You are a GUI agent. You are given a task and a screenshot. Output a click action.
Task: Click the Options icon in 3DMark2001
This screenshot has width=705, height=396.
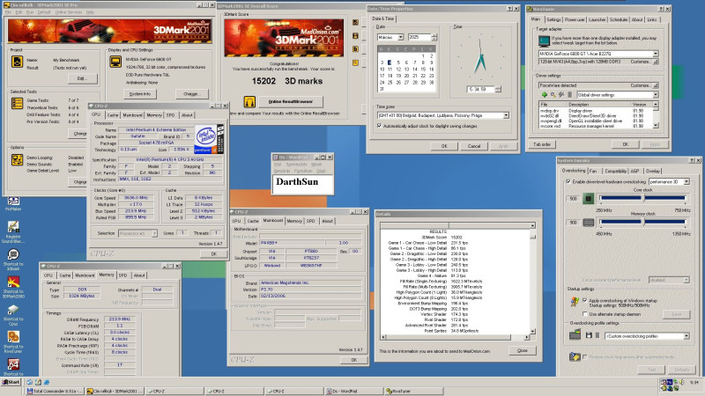click(x=17, y=160)
